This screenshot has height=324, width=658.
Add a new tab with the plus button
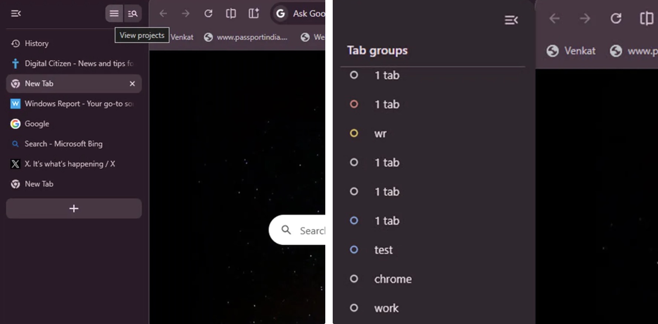coord(74,208)
